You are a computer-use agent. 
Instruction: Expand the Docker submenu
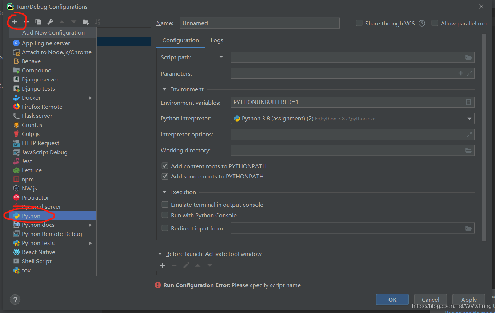(90, 98)
